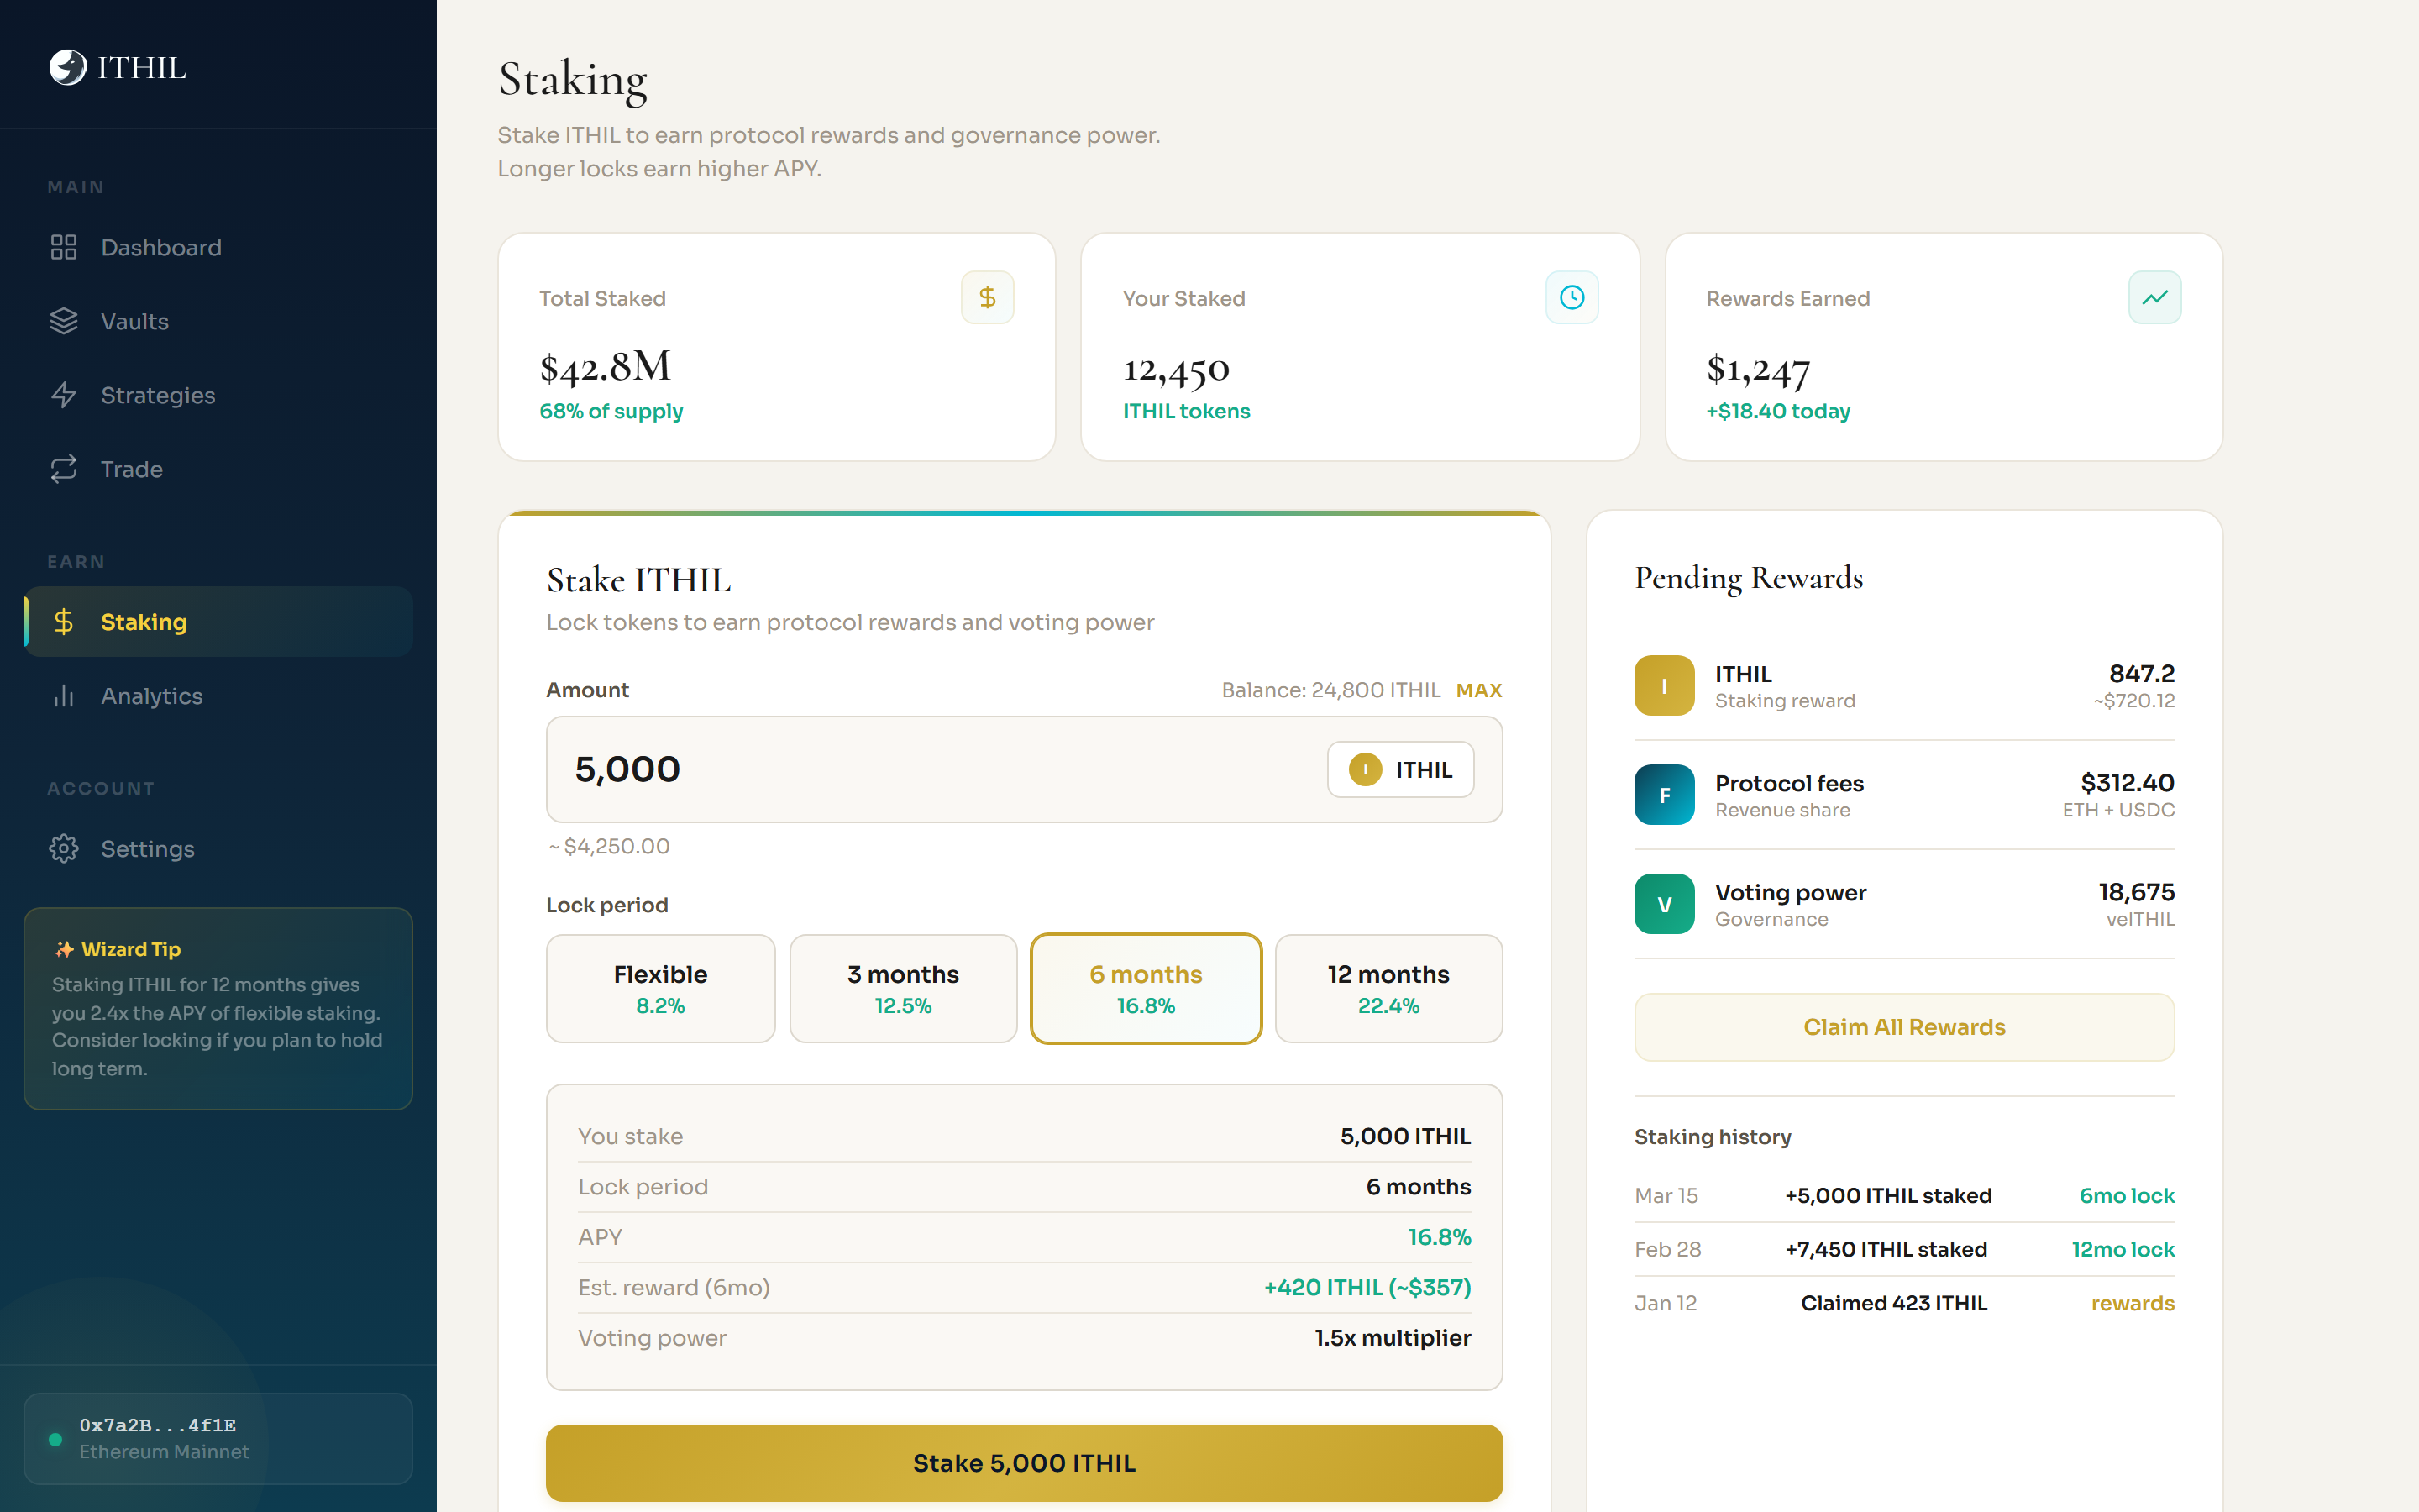This screenshot has height=1512, width=2419.
Task: Click the Protocol fees 'F' icon
Action: tap(1664, 795)
